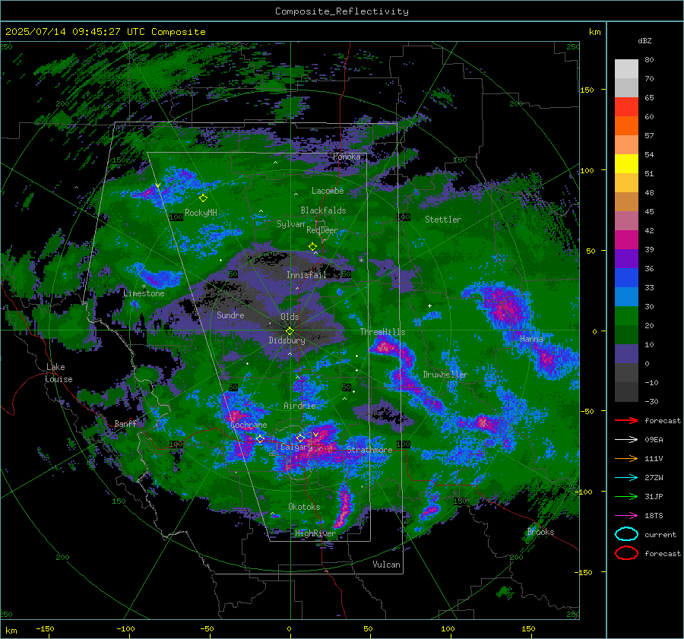This screenshot has height=639, width=684.
Task: Click the Ponoka city label
Action: coord(347,157)
